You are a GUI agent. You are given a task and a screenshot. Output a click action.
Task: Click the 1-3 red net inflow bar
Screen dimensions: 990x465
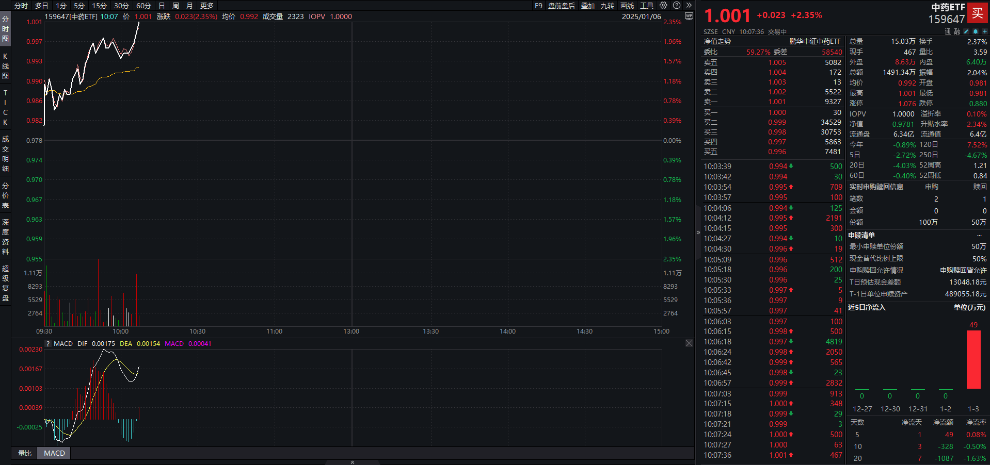tap(973, 360)
